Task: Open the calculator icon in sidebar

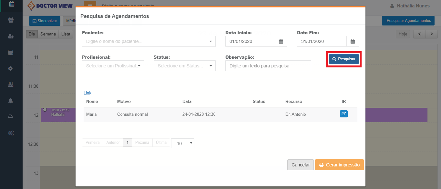Action: pyautogui.click(x=11, y=52)
